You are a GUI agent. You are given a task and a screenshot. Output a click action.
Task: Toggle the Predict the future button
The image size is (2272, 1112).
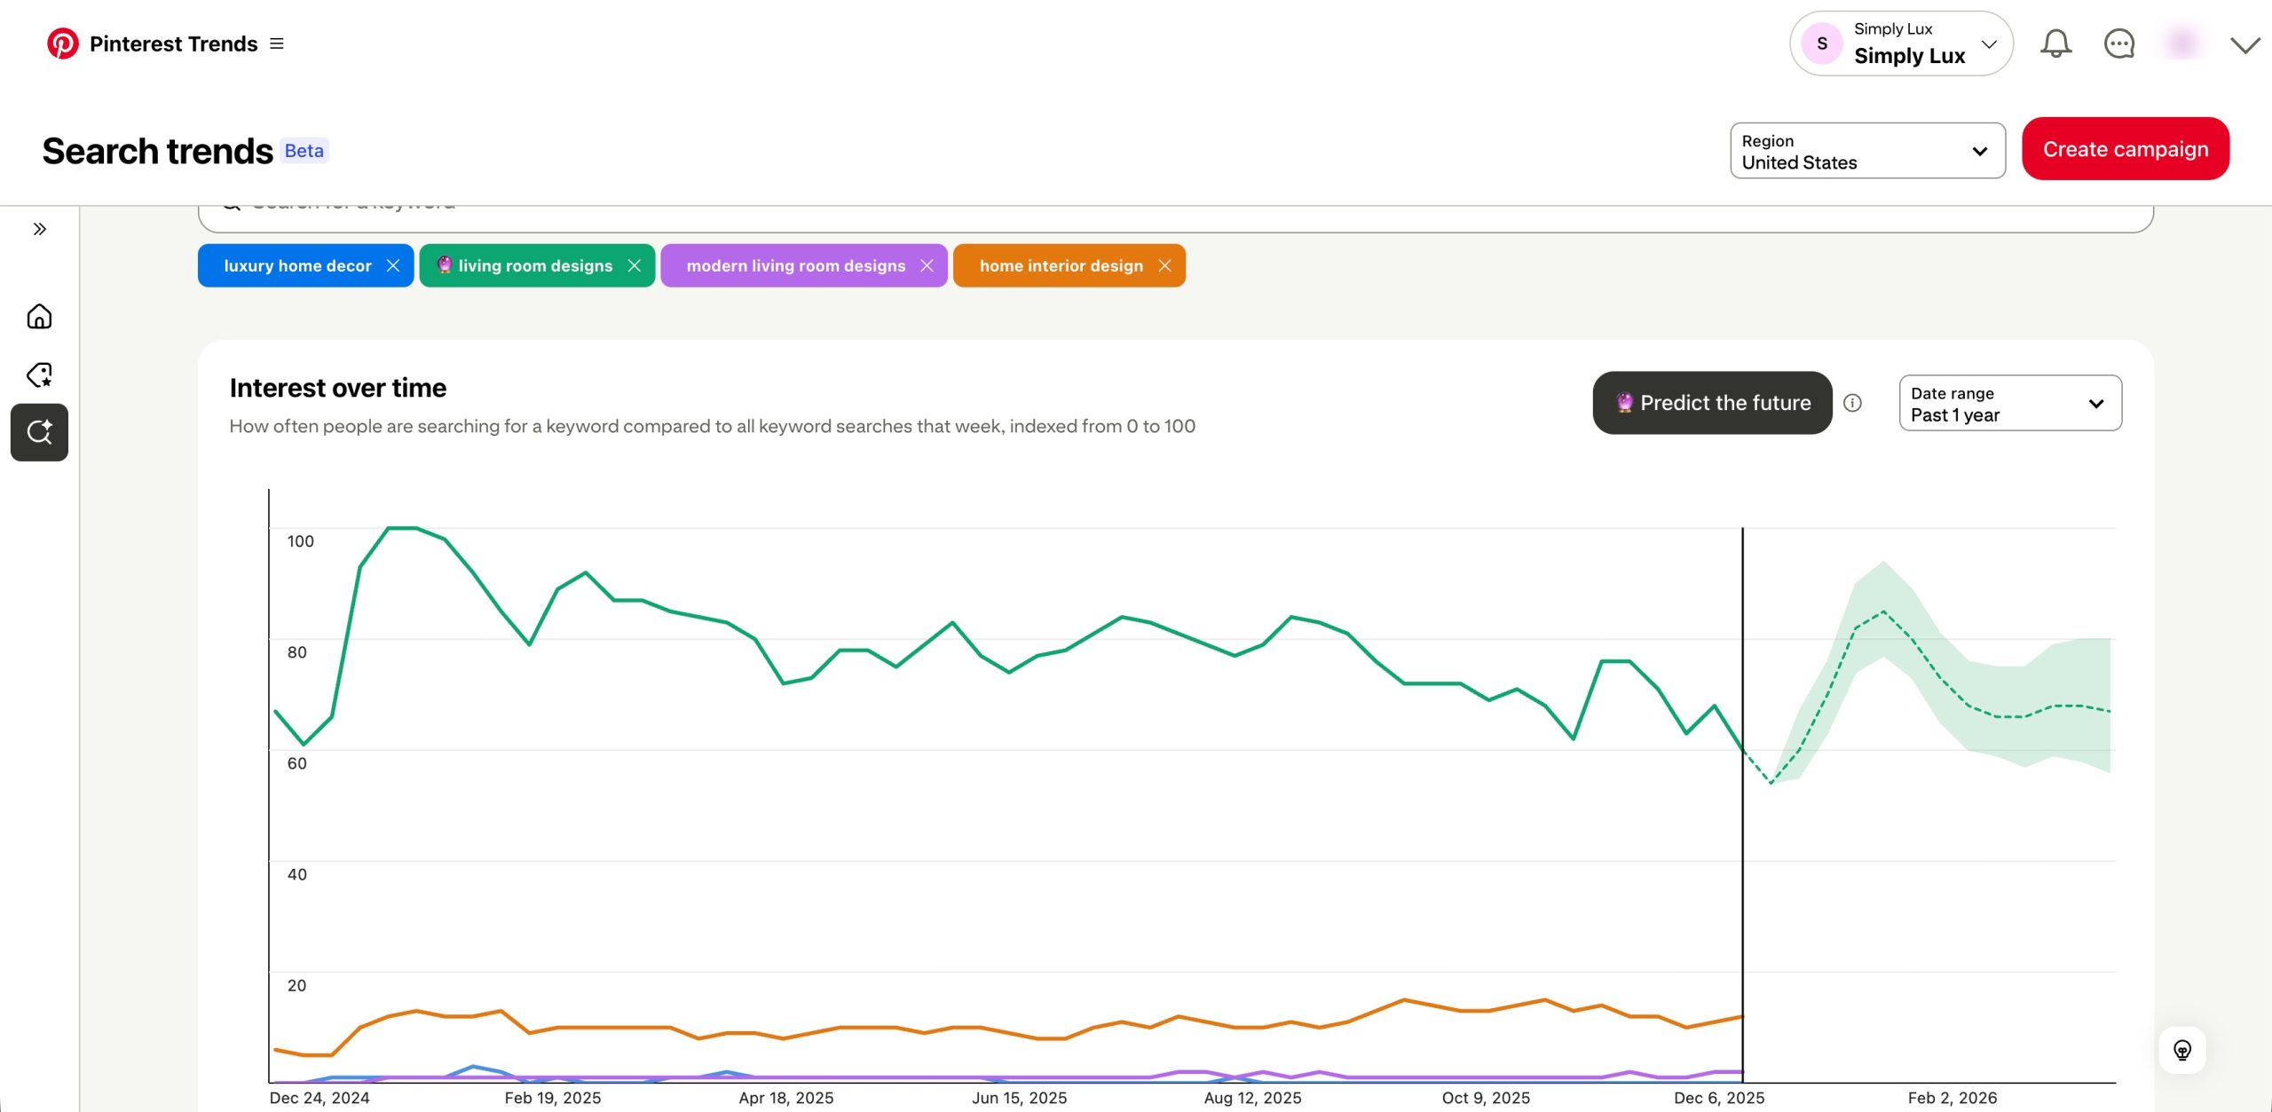tap(1712, 403)
